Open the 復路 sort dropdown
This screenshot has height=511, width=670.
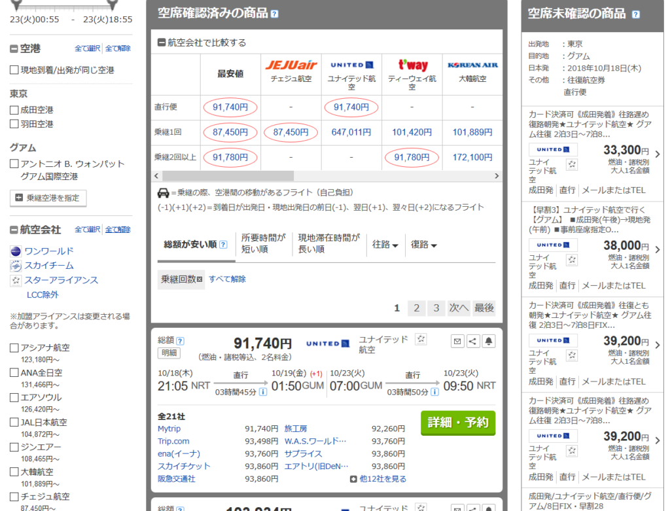[424, 245]
